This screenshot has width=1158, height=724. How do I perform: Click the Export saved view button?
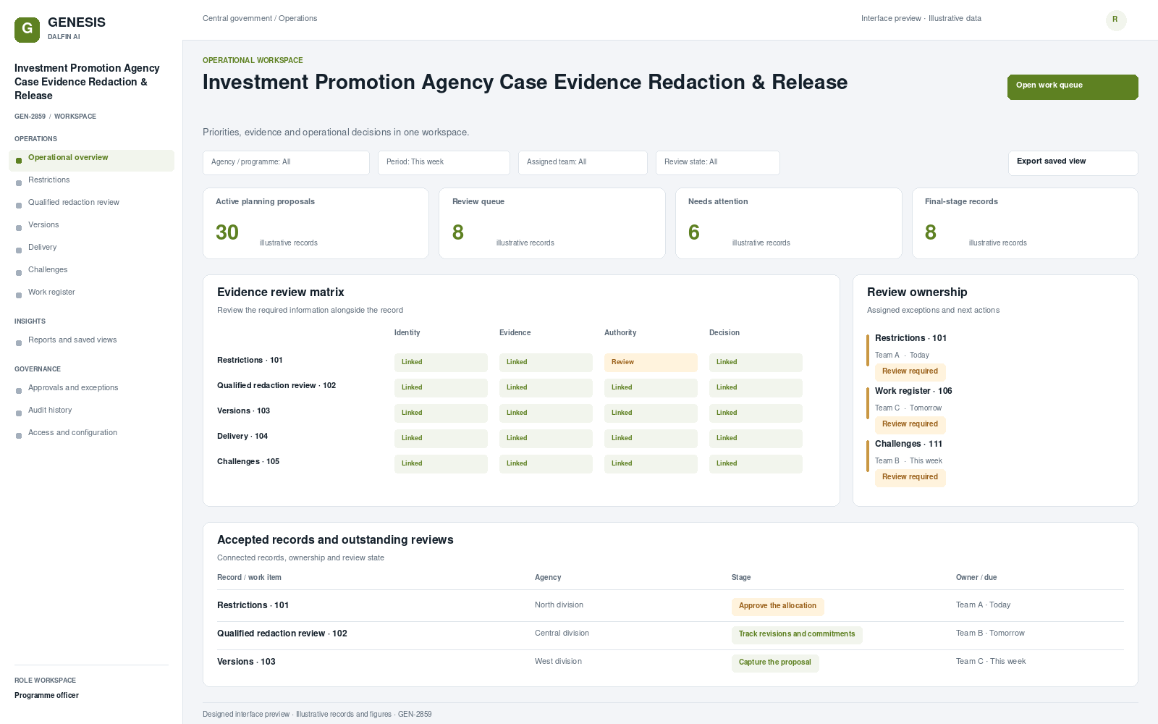click(x=1073, y=163)
